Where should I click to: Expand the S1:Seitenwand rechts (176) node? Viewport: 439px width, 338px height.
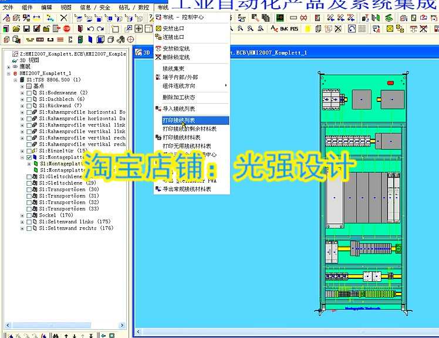22,228
